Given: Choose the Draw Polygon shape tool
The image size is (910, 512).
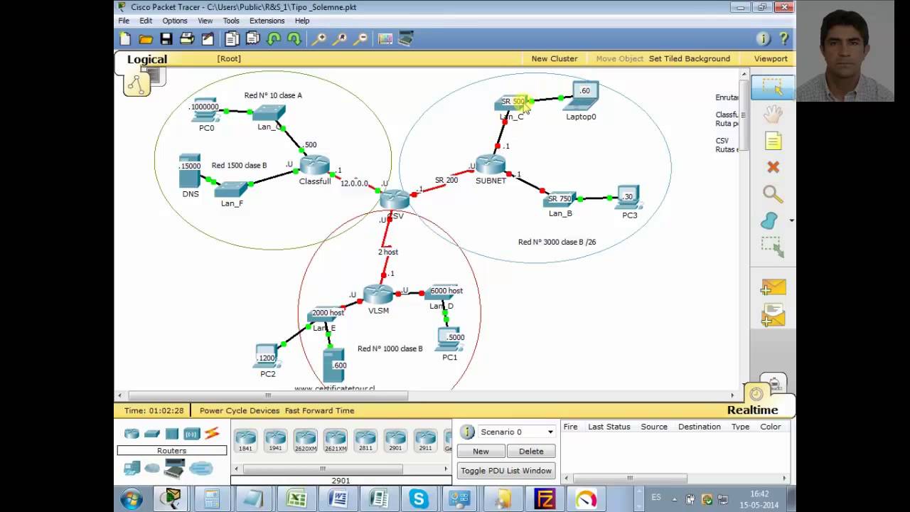Looking at the screenshot, I should (x=770, y=220).
